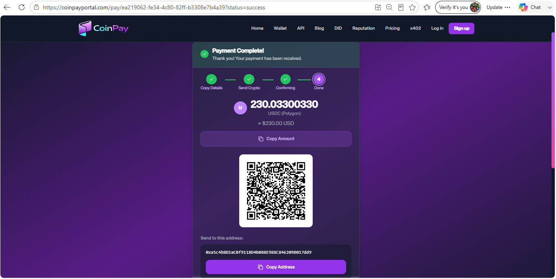
Task: Click the Done step number 4 circle
Action: point(319,79)
